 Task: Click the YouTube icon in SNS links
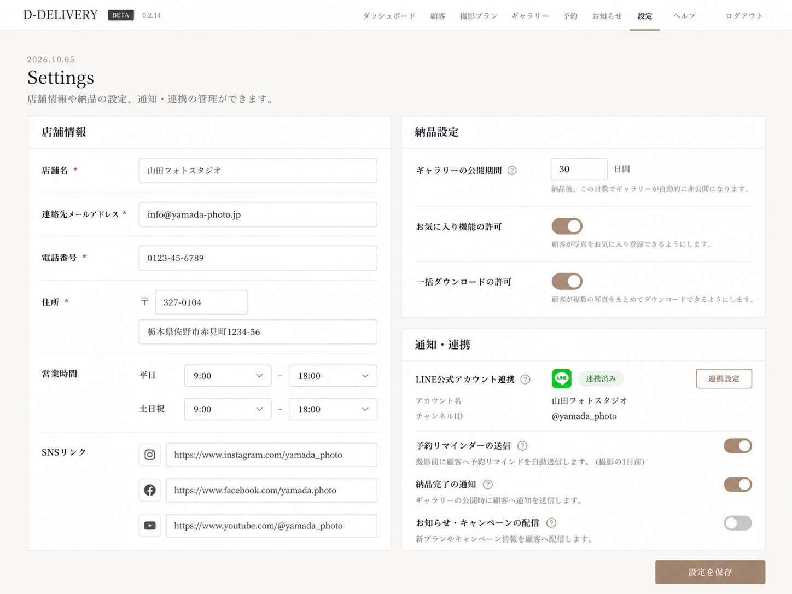pos(150,526)
